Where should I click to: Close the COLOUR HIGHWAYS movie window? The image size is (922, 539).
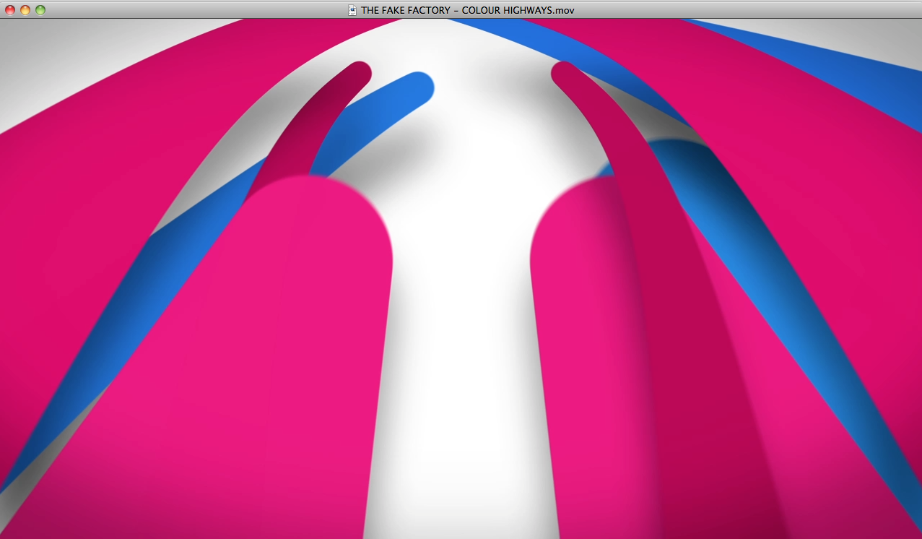point(10,10)
